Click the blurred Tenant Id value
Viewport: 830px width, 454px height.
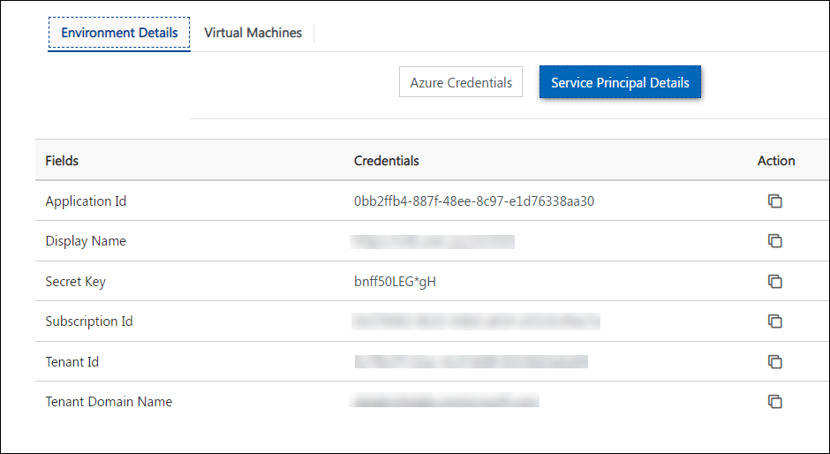(472, 362)
